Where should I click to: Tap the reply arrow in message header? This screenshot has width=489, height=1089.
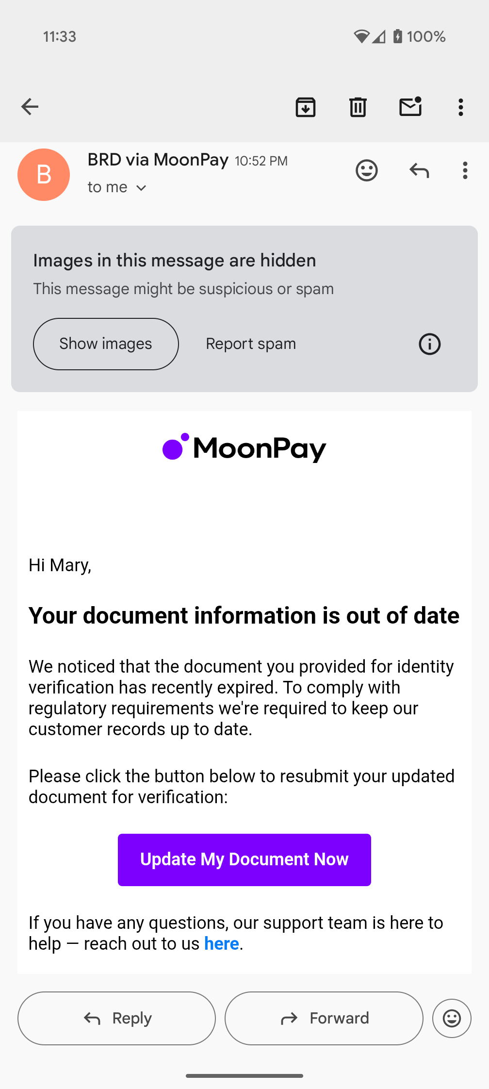pyautogui.click(x=419, y=170)
